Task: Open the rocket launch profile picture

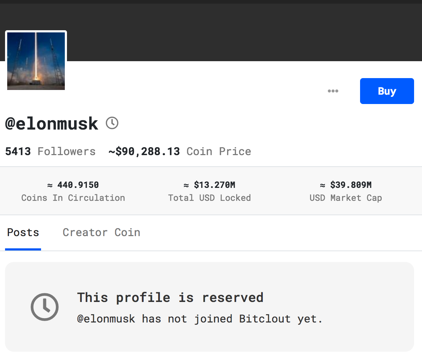Action: [x=36, y=61]
